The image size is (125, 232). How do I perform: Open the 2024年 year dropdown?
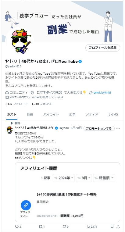pyautogui.click(x=64, y=178)
